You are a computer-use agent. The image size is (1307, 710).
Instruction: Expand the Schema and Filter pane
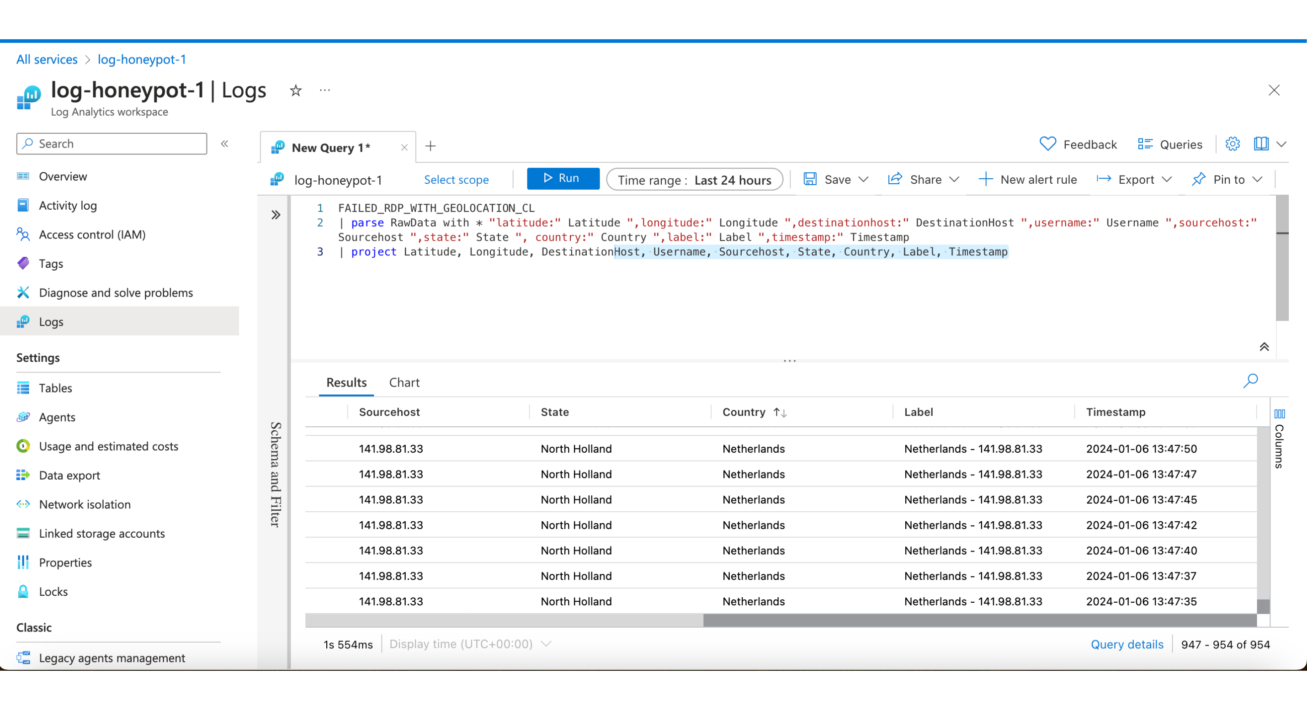point(276,215)
